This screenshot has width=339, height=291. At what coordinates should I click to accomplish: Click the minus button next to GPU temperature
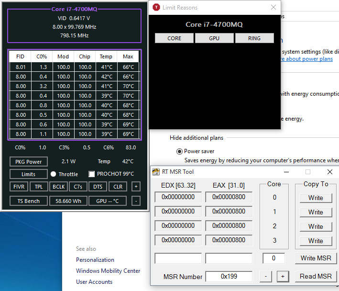point(136,201)
